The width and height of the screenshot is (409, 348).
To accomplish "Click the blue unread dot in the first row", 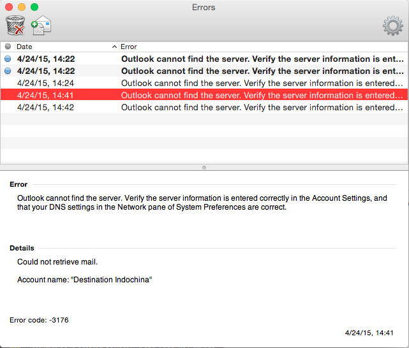I will click(x=8, y=59).
